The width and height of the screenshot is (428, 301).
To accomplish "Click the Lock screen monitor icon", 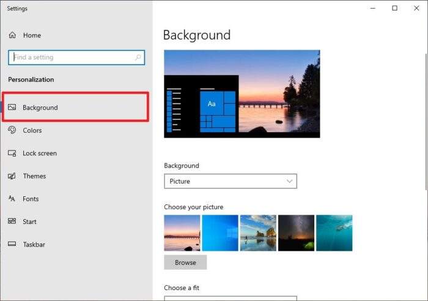I will coord(12,153).
